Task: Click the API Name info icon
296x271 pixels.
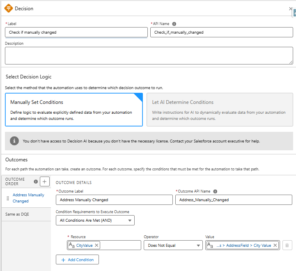Action: [174, 24]
